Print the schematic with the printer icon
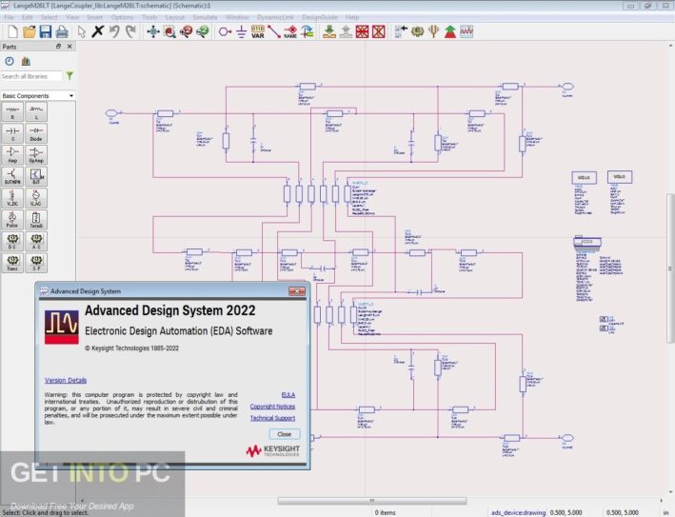This screenshot has height=517, width=675. click(x=62, y=31)
